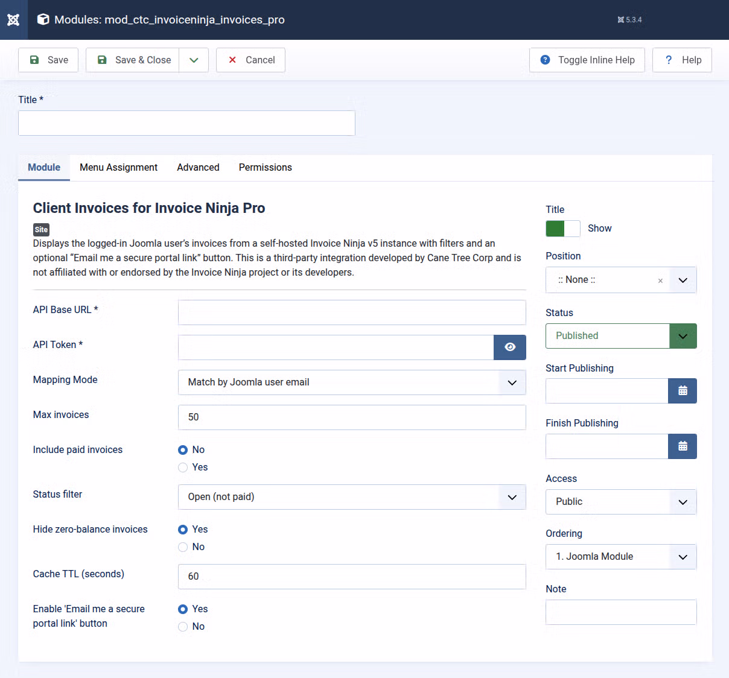The width and height of the screenshot is (729, 678).
Task: Open the Ordering dropdown
Action: pyautogui.click(x=621, y=557)
